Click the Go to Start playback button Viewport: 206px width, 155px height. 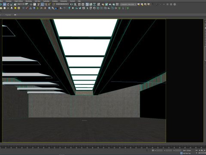pos(197,151)
